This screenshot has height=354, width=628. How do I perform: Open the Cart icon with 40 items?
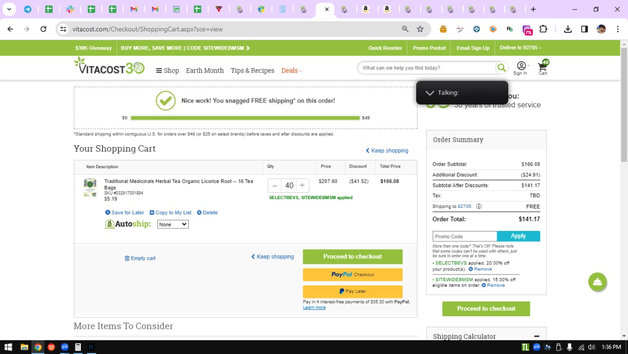coord(543,68)
